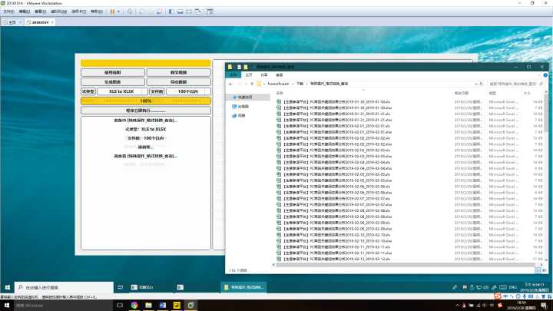Screen dimensions: 553x311
Task: Sort files by the 大小 column
Action: (527, 93)
